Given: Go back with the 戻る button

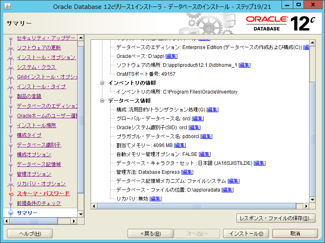Looking at the screenshot, I should 150,234.
